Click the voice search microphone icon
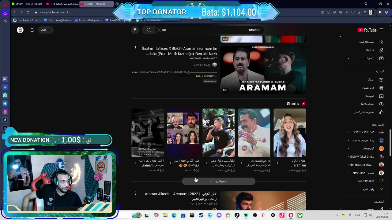This screenshot has width=392, height=220. [x=135, y=30]
